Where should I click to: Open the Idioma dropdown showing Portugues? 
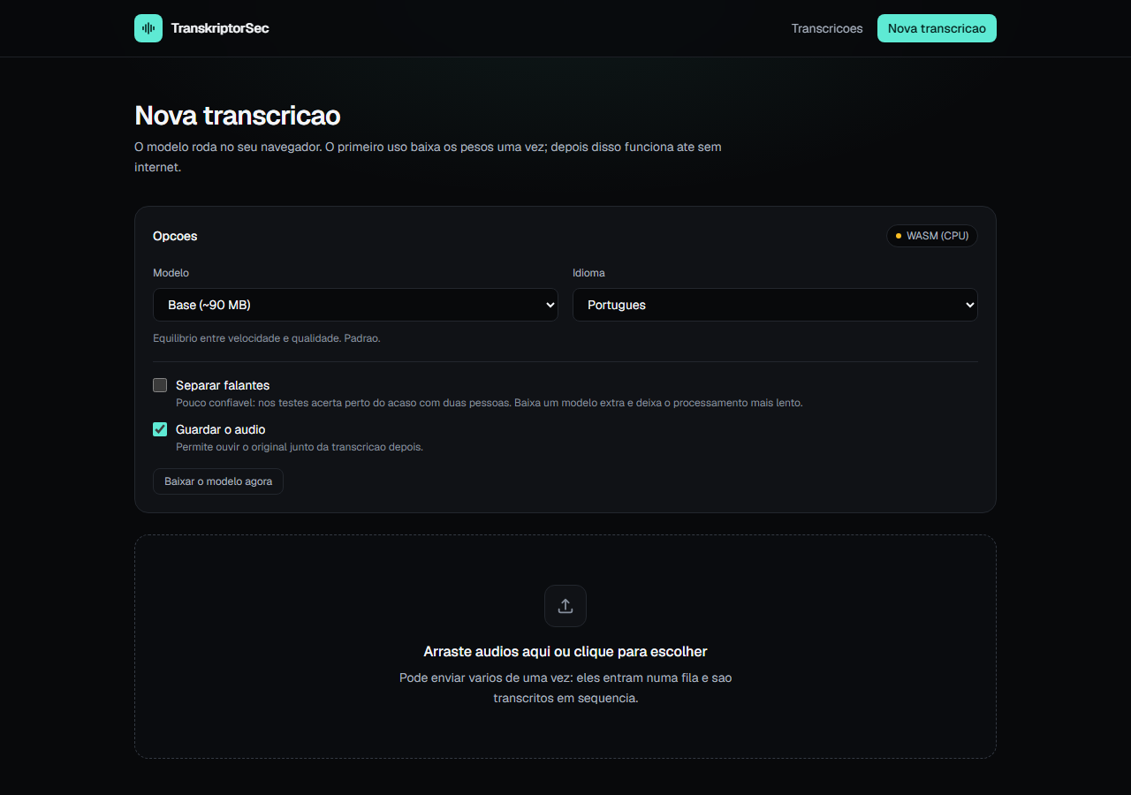click(x=775, y=305)
